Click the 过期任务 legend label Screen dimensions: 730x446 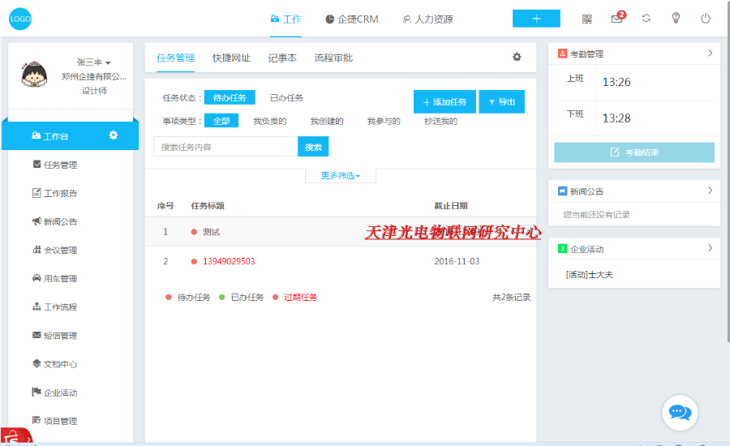(x=300, y=297)
